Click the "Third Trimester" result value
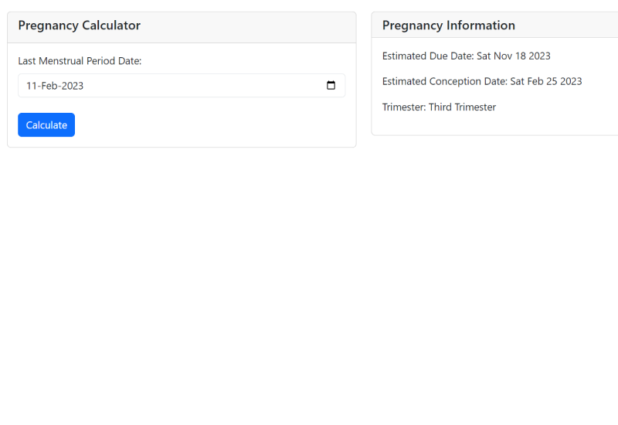 pyautogui.click(x=462, y=107)
